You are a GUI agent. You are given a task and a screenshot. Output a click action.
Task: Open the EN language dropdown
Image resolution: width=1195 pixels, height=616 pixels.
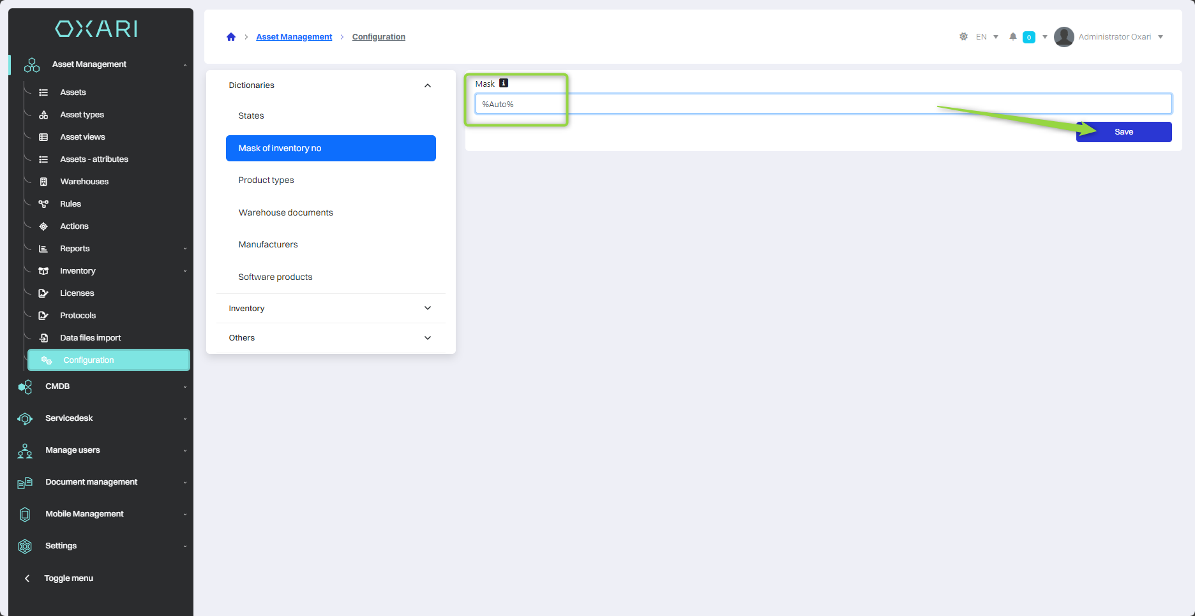986,37
